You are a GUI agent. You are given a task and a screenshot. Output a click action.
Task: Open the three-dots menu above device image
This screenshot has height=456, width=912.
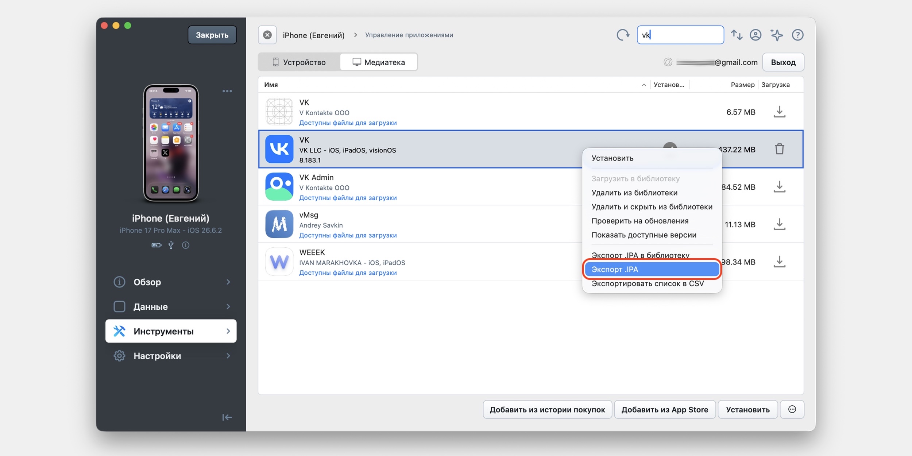click(x=227, y=91)
